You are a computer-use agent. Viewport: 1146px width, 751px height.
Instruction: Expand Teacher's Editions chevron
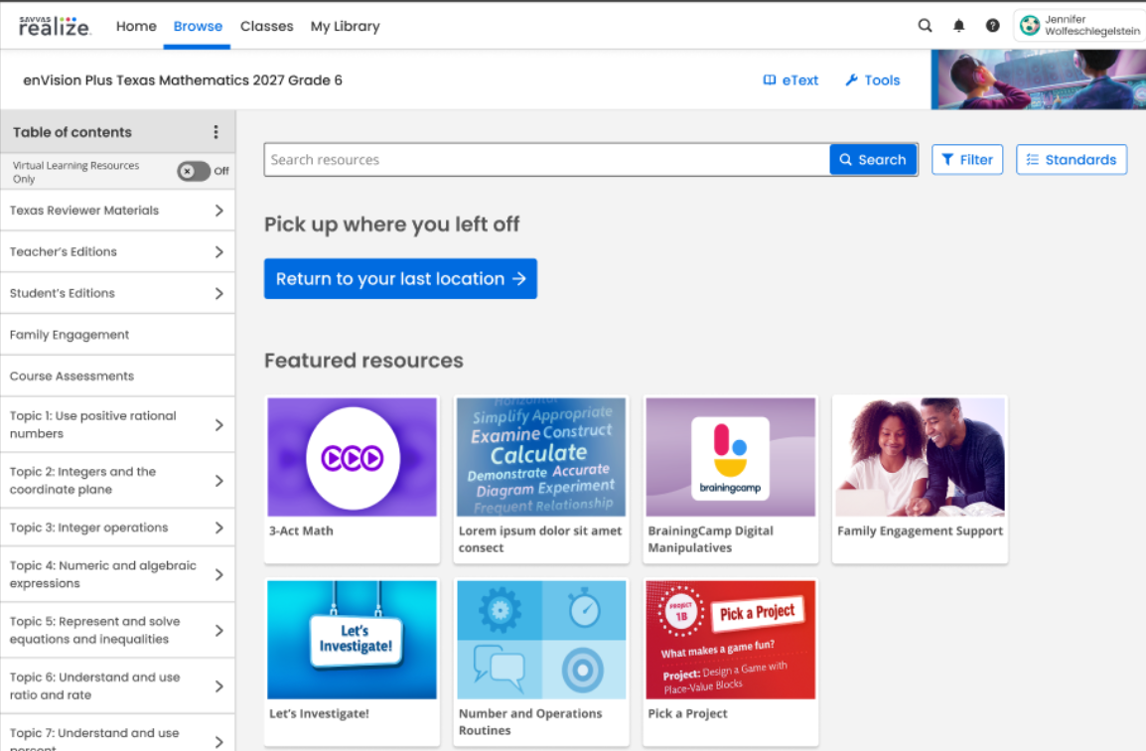click(218, 252)
